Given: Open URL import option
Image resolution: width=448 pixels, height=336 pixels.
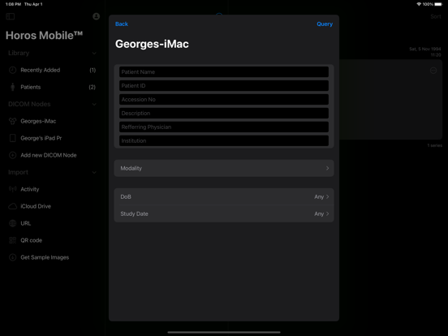Looking at the screenshot, I should coord(52,223).
